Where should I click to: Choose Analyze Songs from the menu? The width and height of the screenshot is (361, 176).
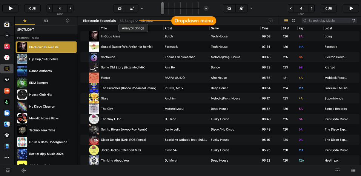[x=133, y=28]
